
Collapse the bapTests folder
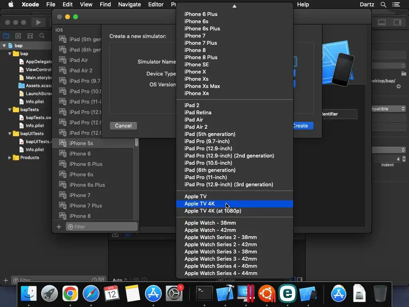(x=10, y=110)
